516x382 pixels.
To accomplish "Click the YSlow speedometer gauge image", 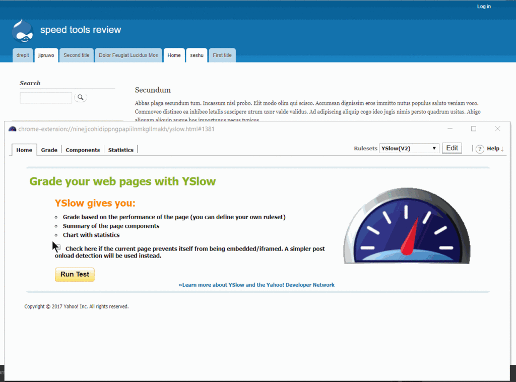I will (x=407, y=226).
